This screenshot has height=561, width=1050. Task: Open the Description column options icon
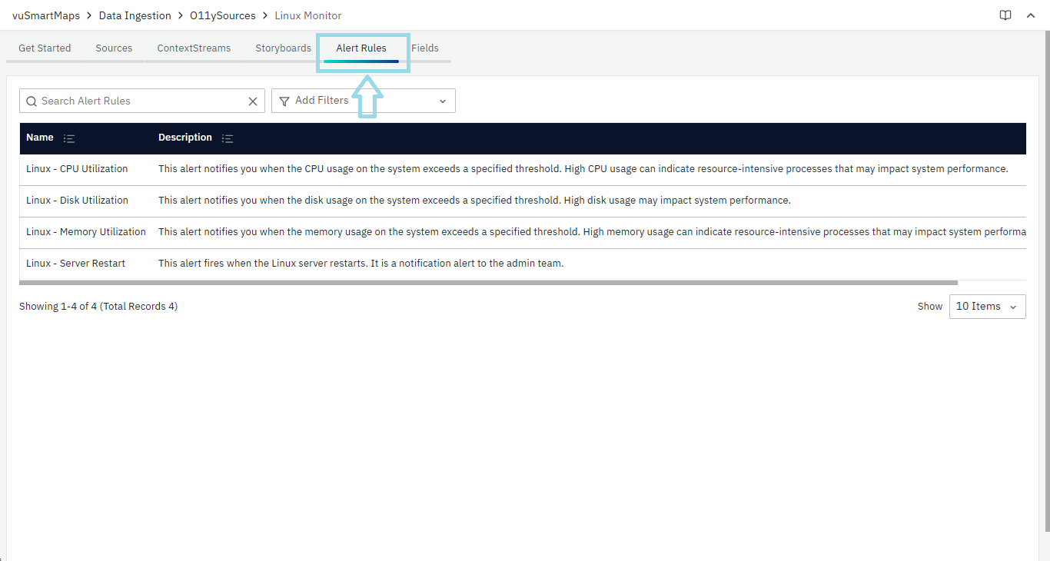coord(228,138)
